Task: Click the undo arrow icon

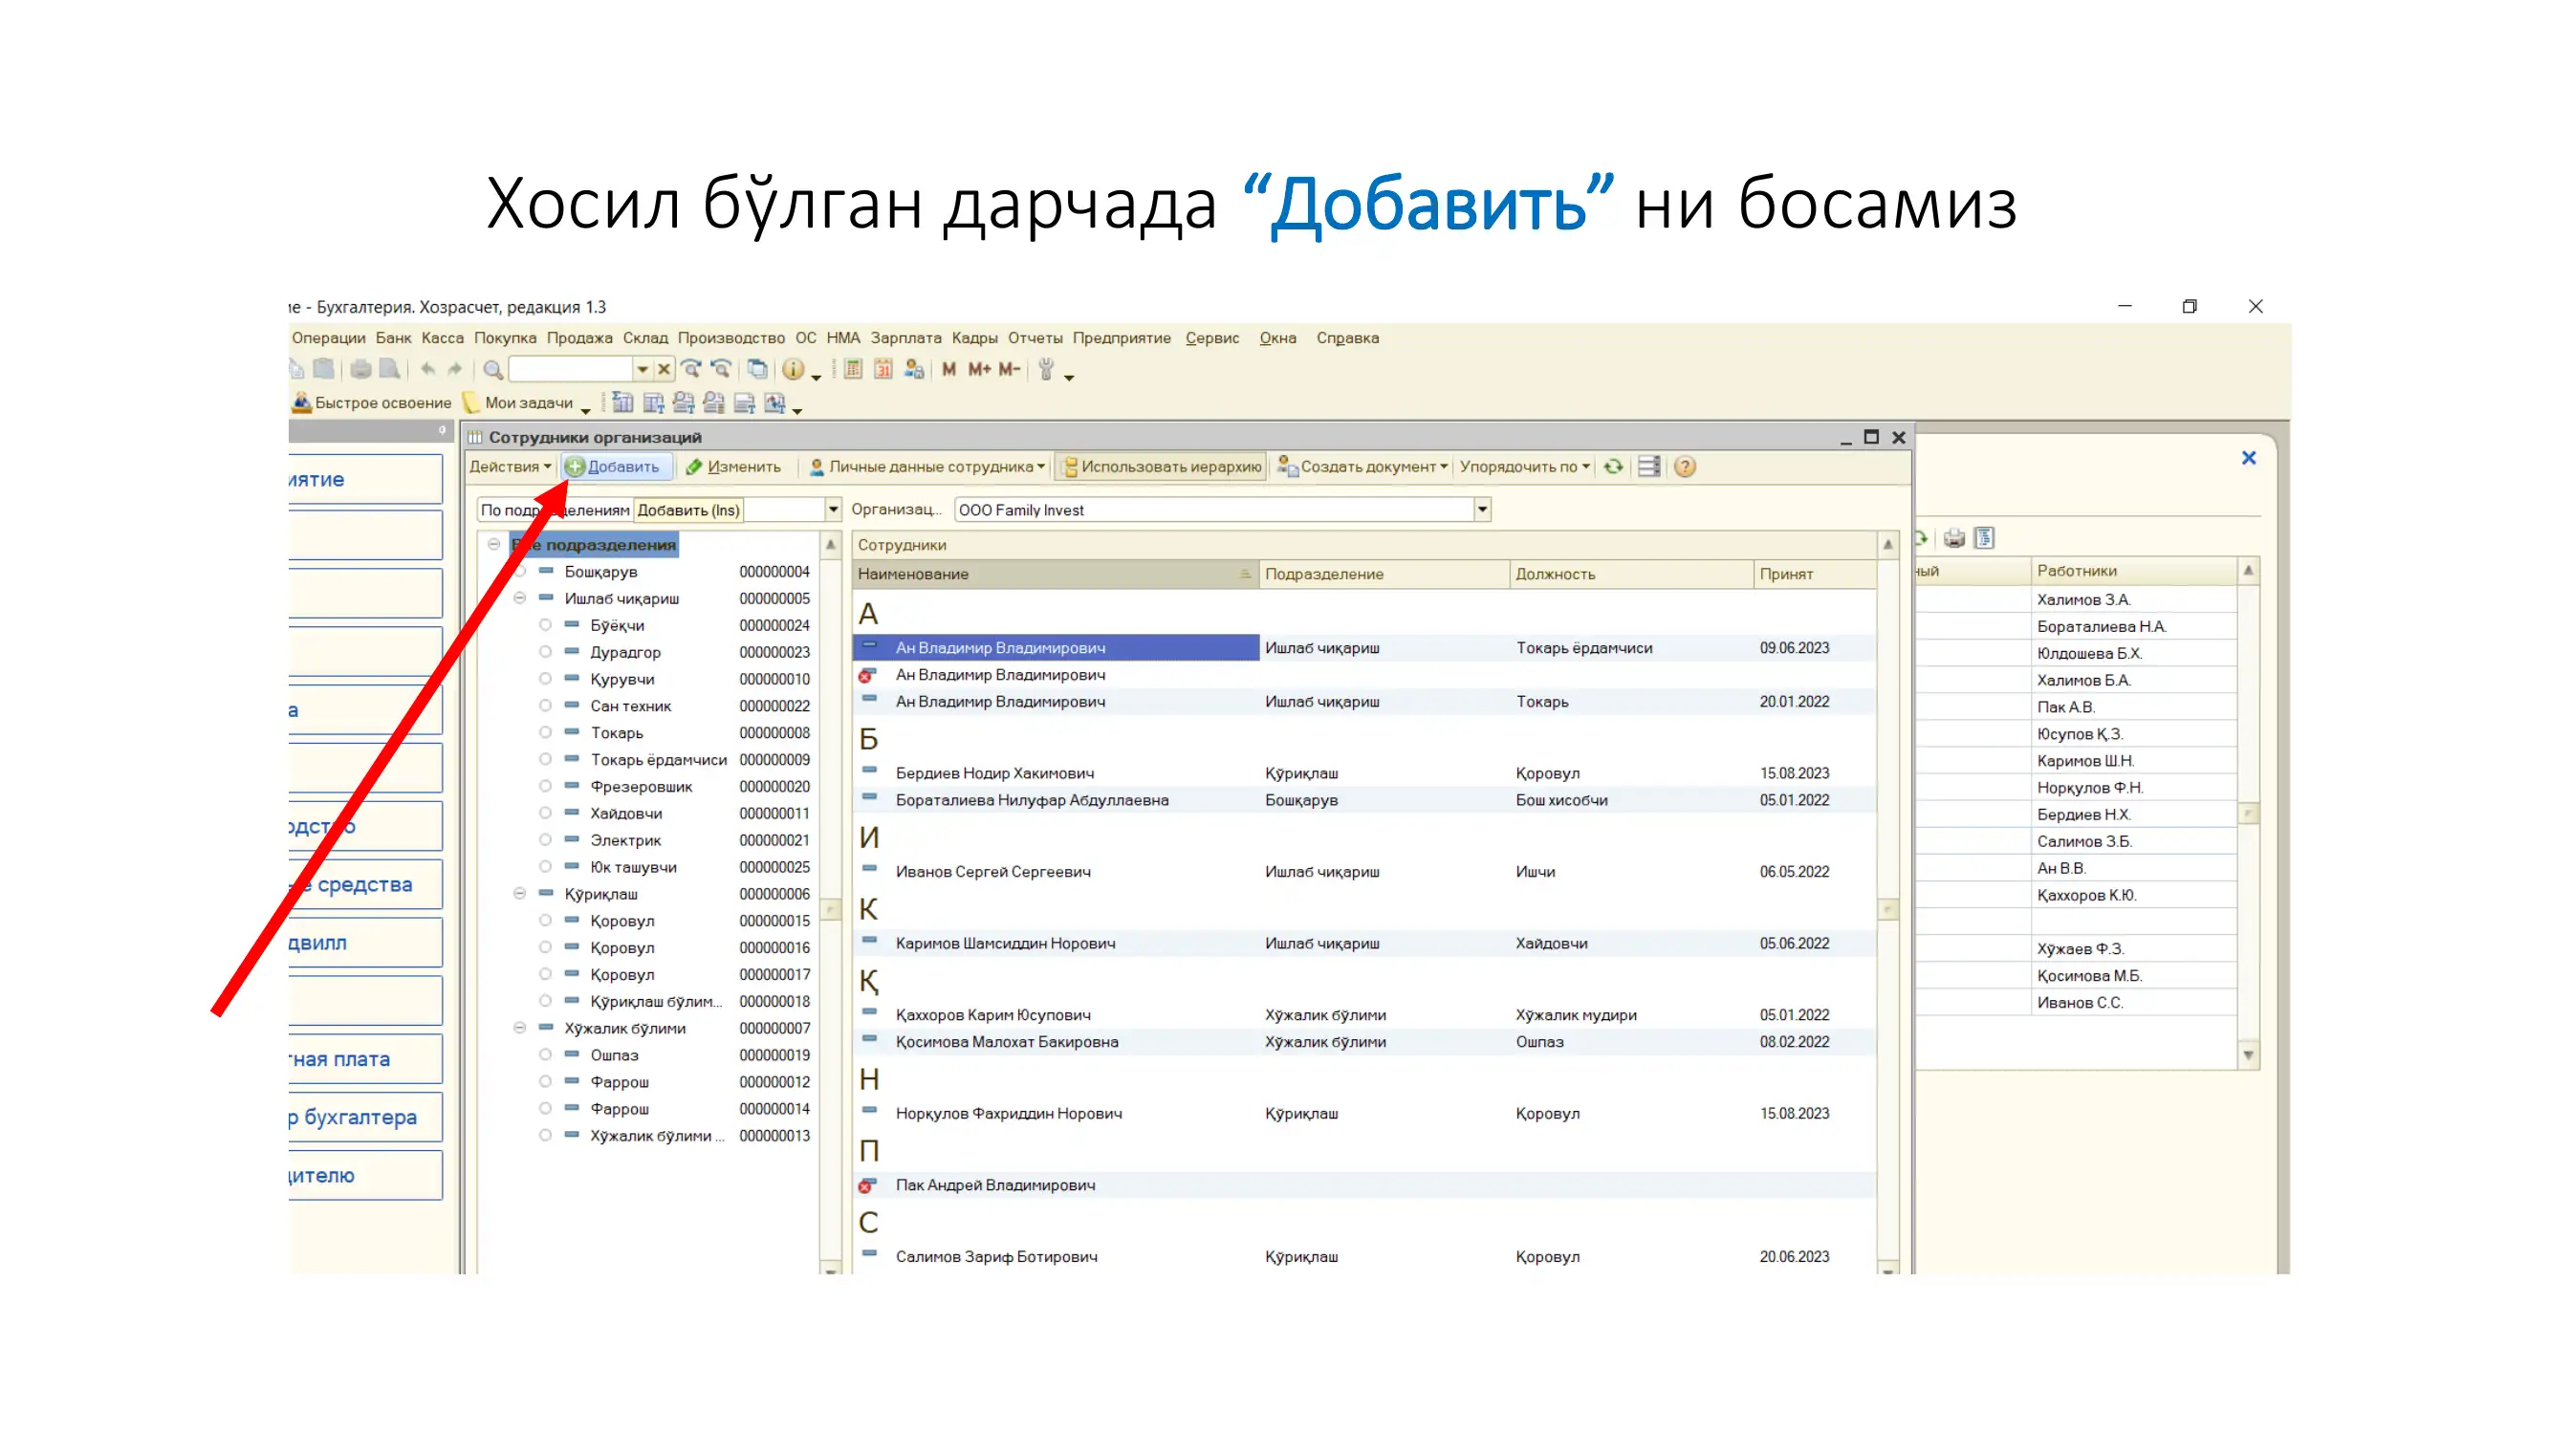Action: click(x=427, y=370)
